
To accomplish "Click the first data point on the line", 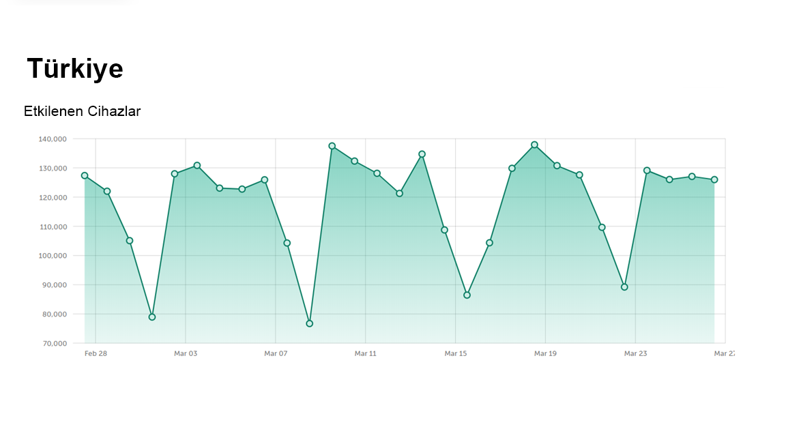I will (x=85, y=175).
